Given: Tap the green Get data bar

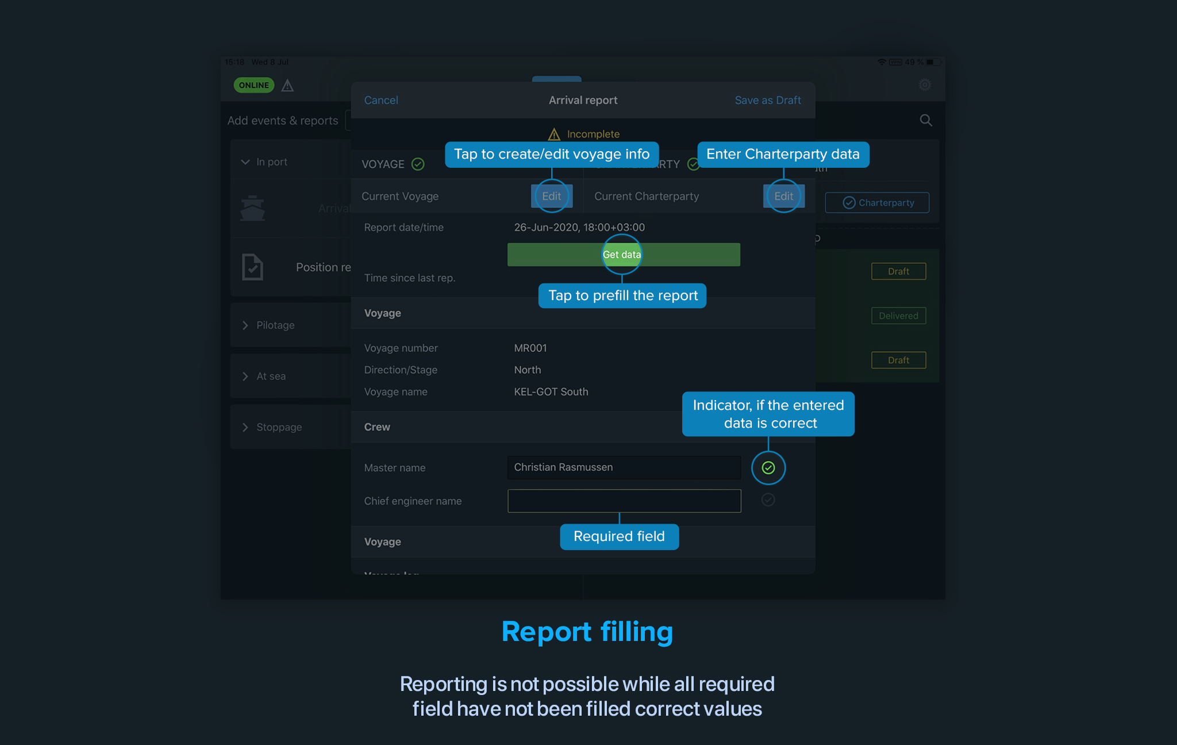Looking at the screenshot, I should coord(623,255).
